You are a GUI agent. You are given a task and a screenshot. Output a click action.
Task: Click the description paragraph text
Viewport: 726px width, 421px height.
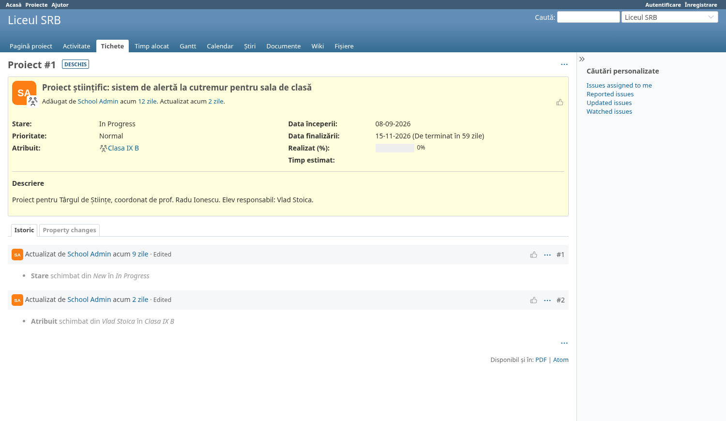(x=163, y=200)
